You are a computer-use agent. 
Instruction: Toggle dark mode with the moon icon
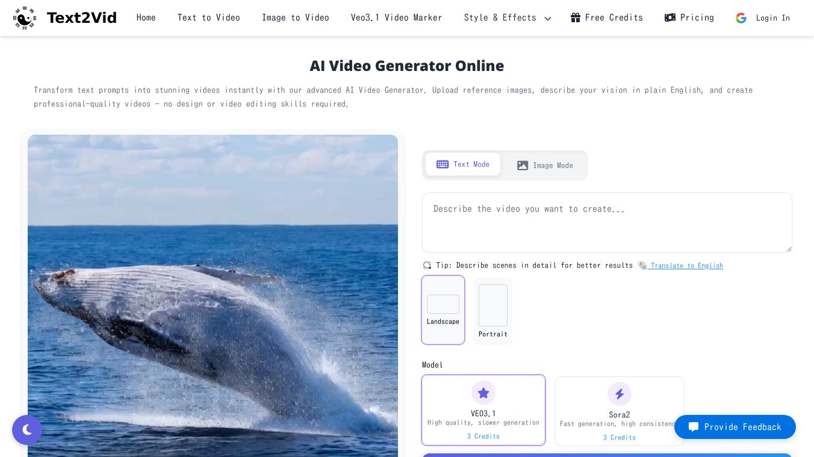pyautogui.click(x=27, y=430)
